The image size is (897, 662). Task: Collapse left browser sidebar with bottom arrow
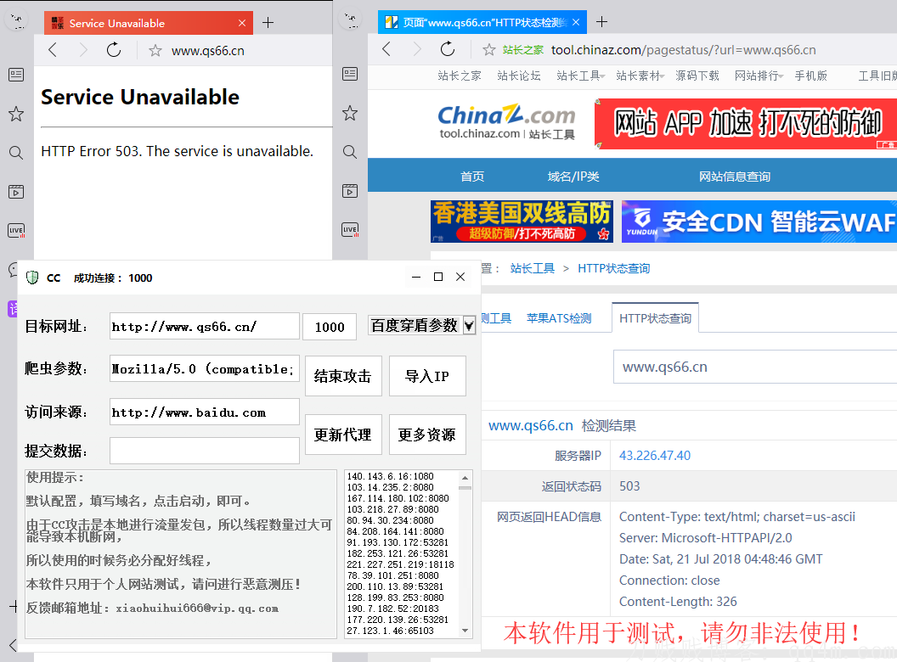click(x=13, y=646)
